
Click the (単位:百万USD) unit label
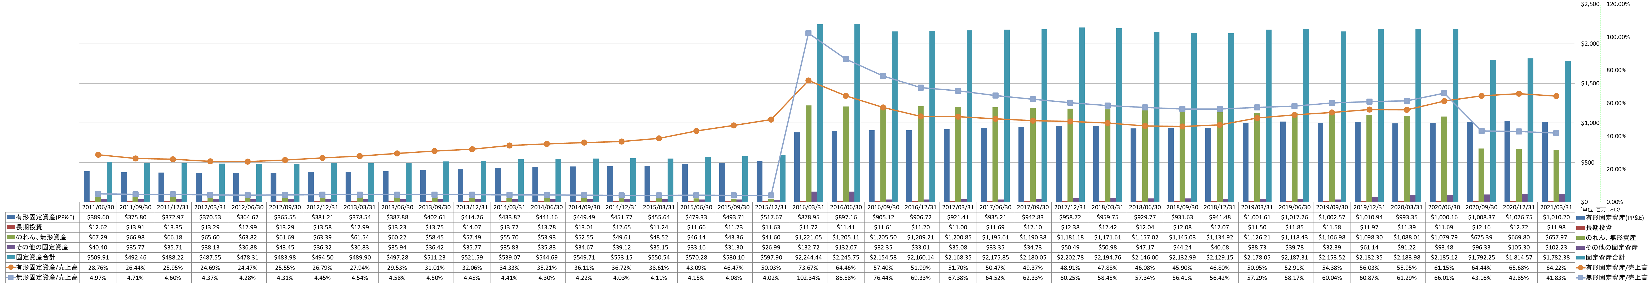click(1599, 209)
